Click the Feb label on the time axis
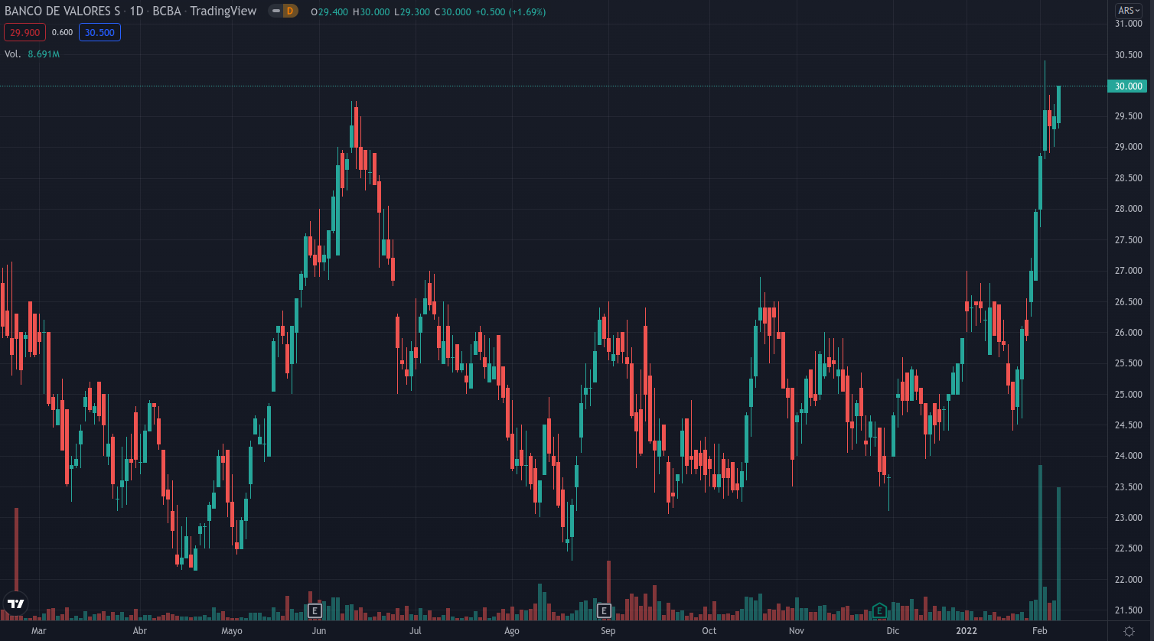The height and width of the screenshot is (641, 1154). [1039, 631]
